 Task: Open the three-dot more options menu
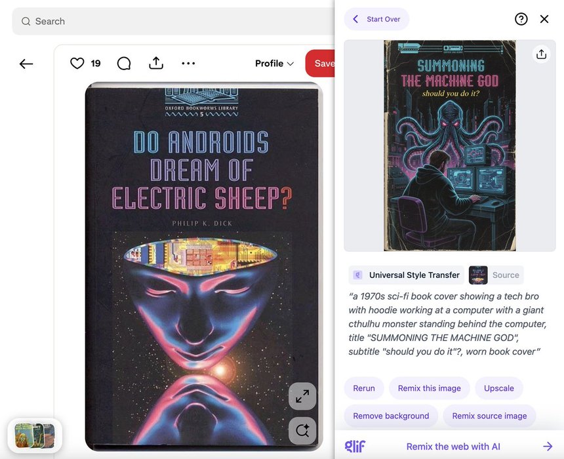click(x=188, y=64)
